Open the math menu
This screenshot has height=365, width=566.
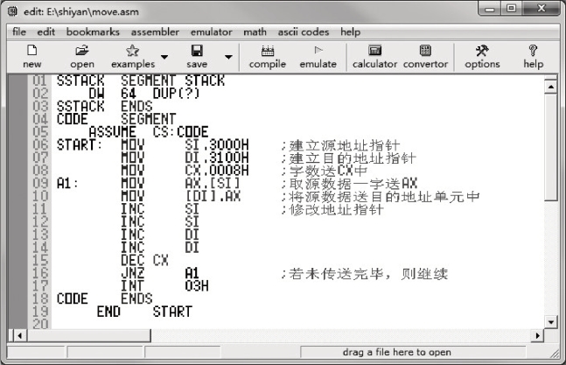click(255, 32)
